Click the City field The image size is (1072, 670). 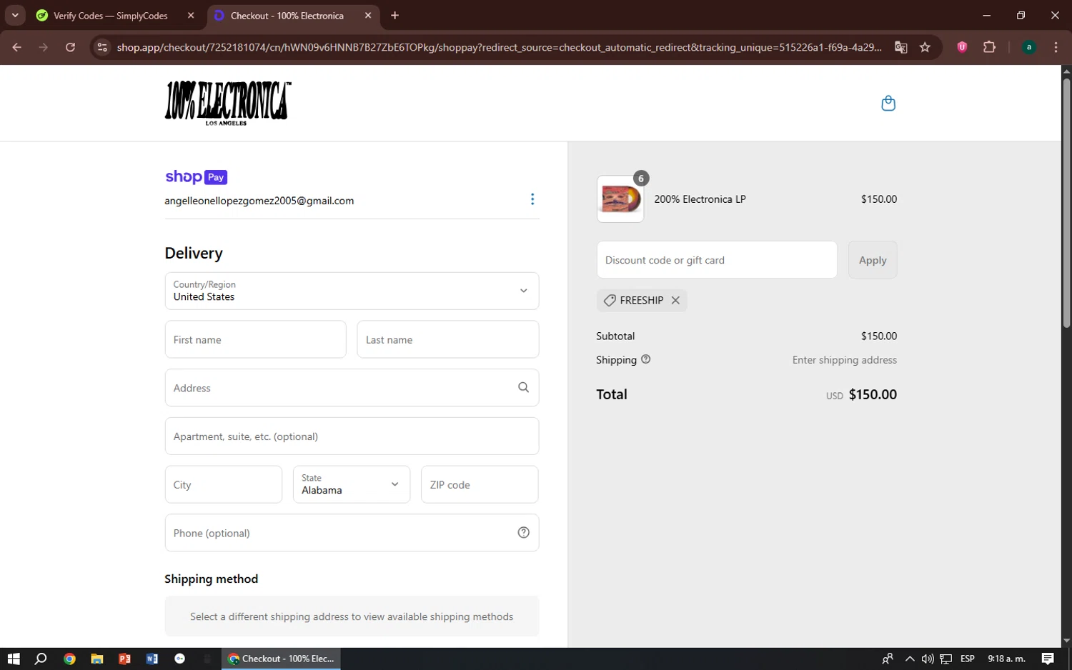223,484
